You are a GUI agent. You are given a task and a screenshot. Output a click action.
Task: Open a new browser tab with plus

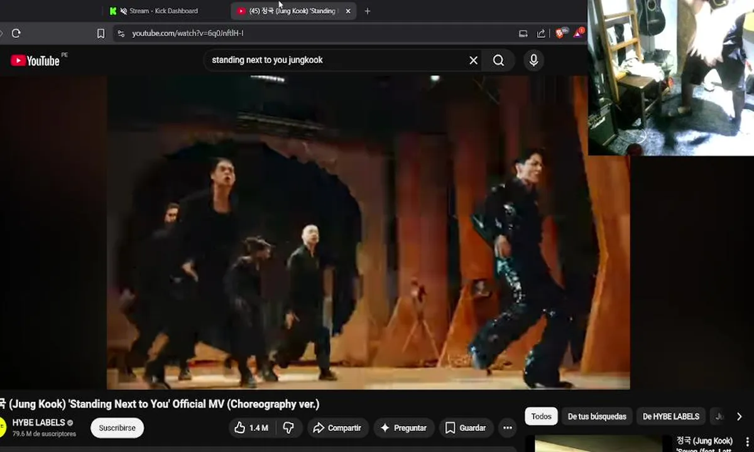click(x=368, y=11)
